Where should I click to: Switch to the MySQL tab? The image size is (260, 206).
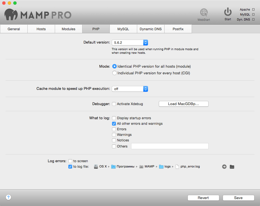click(x=123, y=29)
